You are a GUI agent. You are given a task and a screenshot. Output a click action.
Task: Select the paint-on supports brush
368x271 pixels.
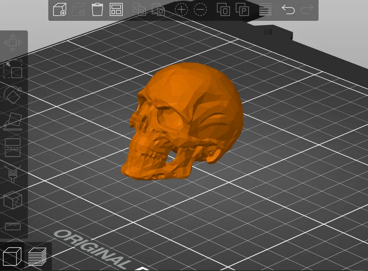coord(13,173)
